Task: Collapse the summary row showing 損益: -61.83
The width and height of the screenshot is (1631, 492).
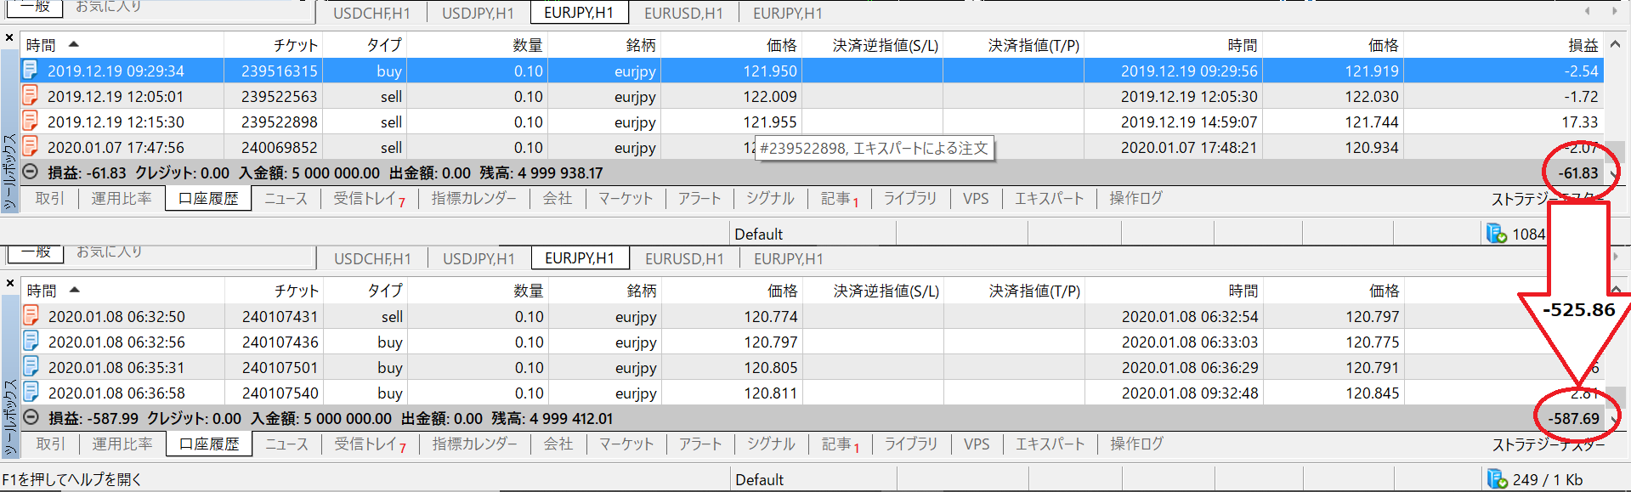Action: (31, 172)
